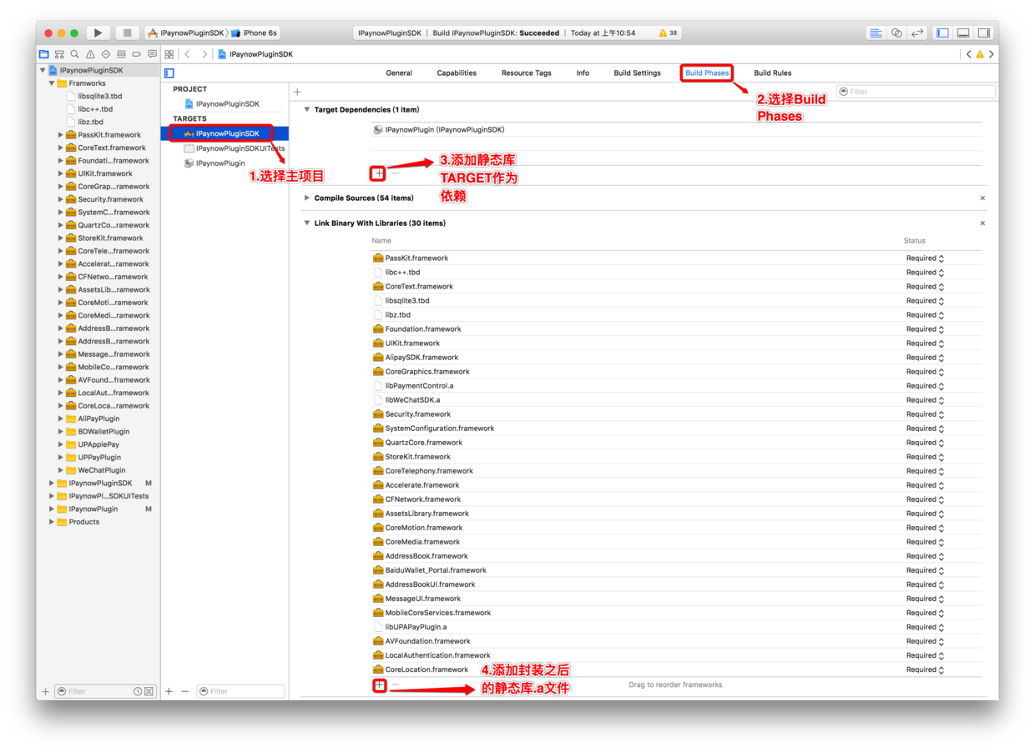
Task: Collapse the Link Binary With Libraries section
Action: click(x=307, y=223)
